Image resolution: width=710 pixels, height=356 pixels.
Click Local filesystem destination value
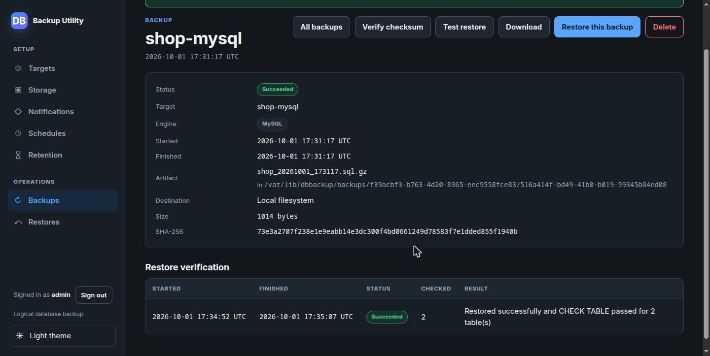point(285,200)
